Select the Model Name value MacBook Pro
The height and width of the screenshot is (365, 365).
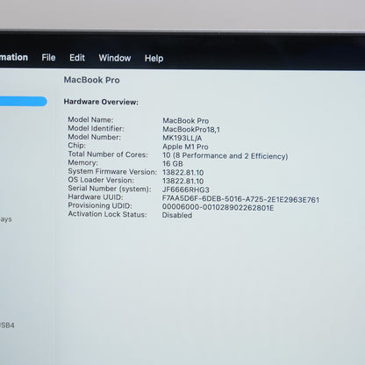185,120
